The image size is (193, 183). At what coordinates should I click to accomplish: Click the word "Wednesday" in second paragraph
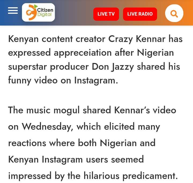pos(47,127)
